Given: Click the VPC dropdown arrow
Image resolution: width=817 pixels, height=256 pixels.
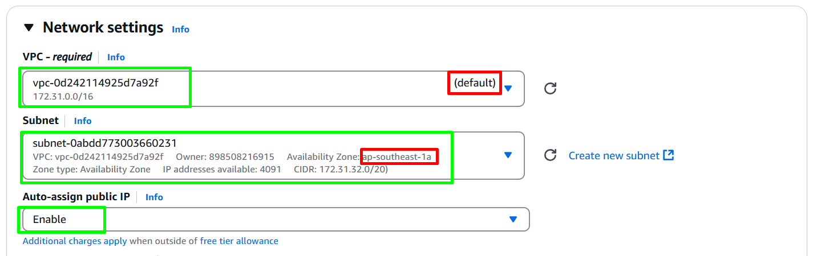Looking at the screenshot, I should (508, 88).
